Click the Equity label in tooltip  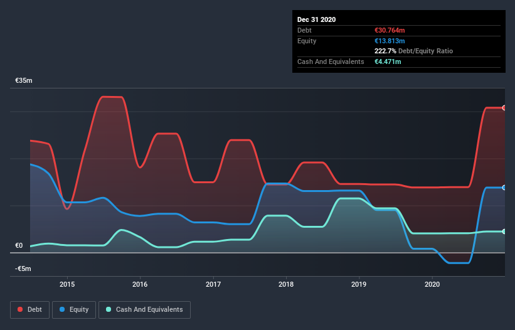tap(307, 41)
